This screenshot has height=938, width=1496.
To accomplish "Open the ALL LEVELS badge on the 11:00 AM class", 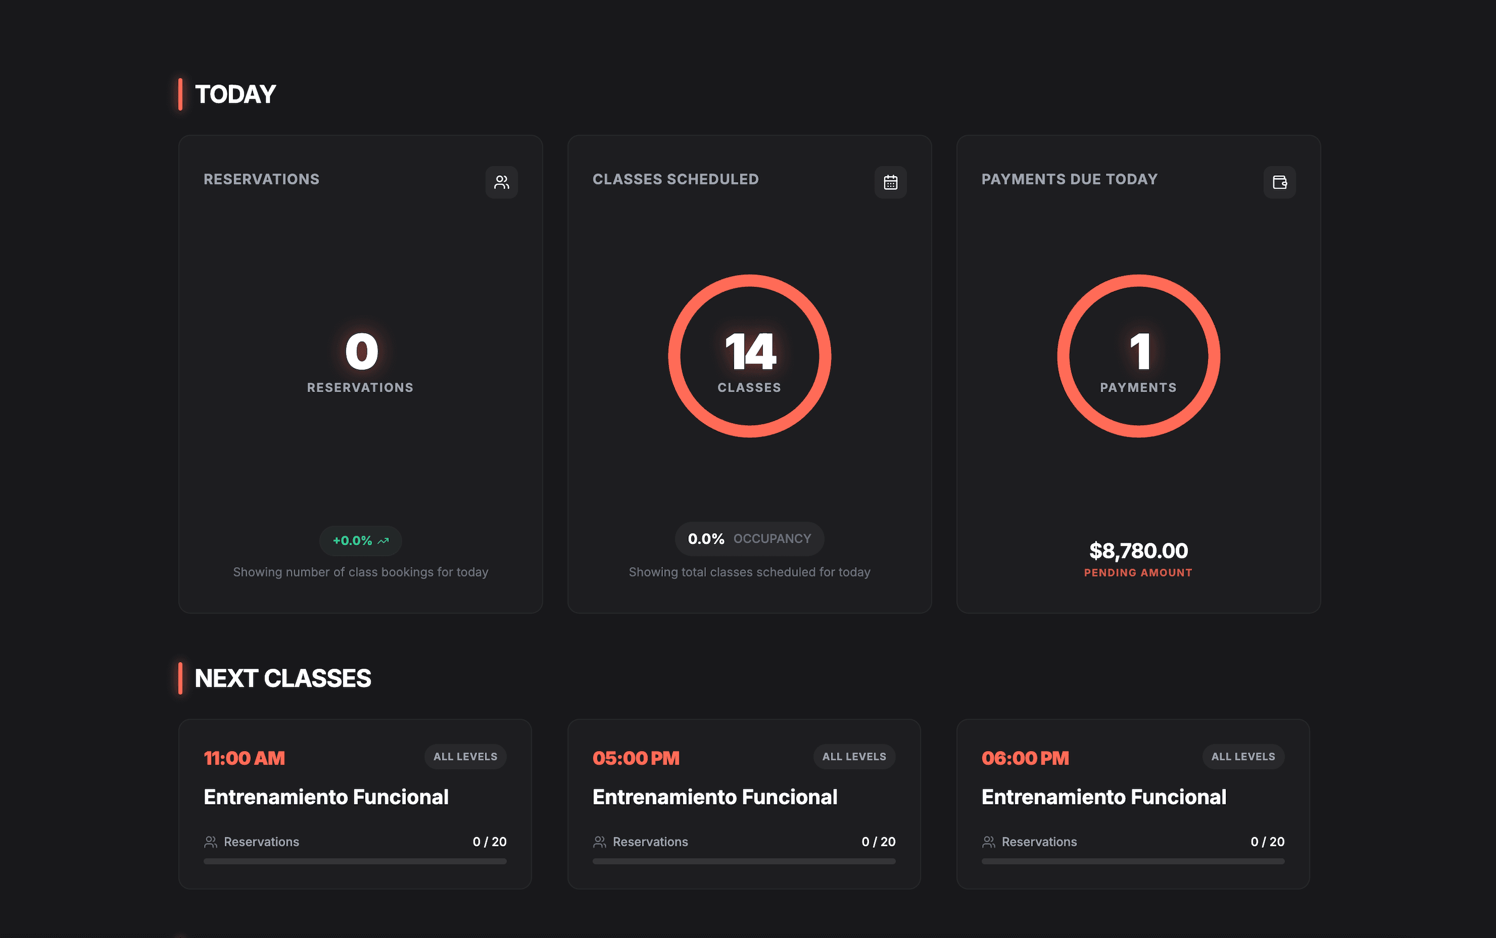I will pos(464,756).
